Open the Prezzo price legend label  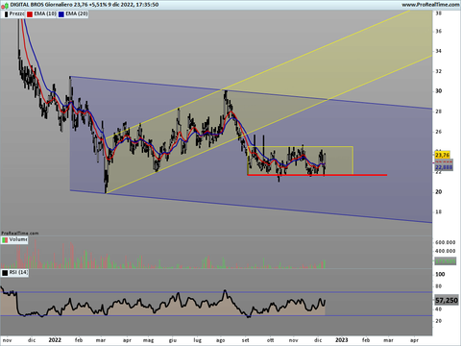pos(16,13)
